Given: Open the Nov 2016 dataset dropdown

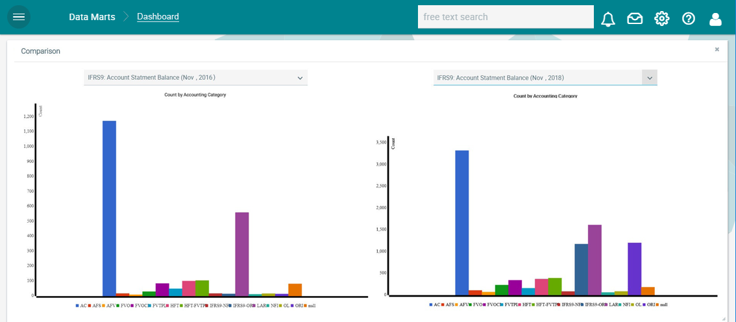Looking at the screenshot, I should pyautogui.click(x=195, y=77).
